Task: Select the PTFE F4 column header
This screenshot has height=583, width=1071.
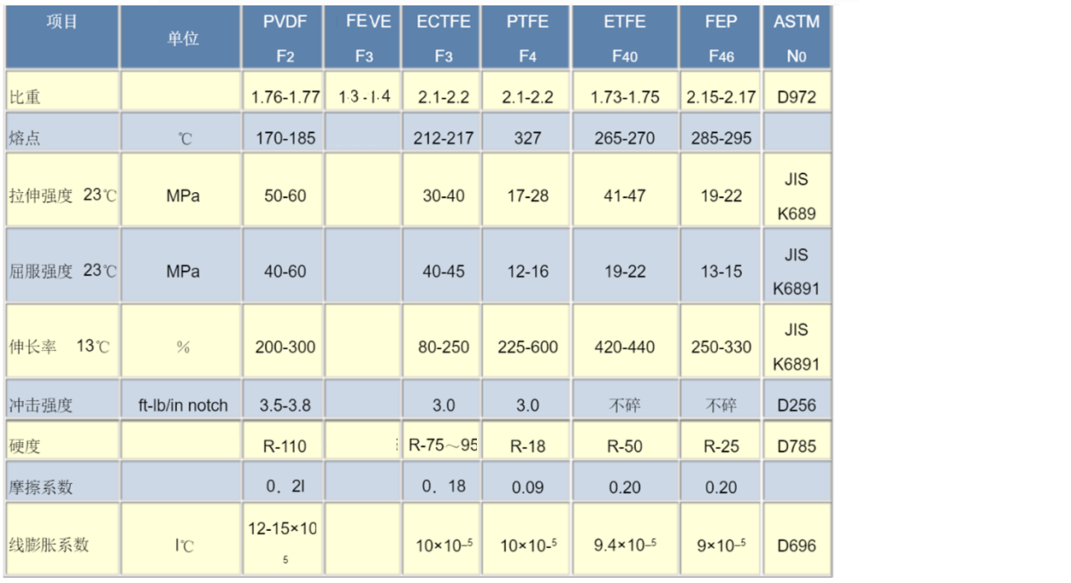Action: click(527, 38)
